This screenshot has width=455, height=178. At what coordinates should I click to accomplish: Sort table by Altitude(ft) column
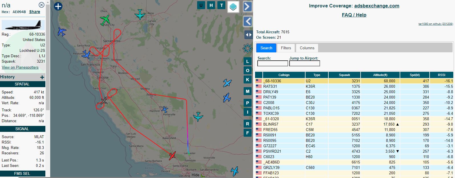coord(380,75)
